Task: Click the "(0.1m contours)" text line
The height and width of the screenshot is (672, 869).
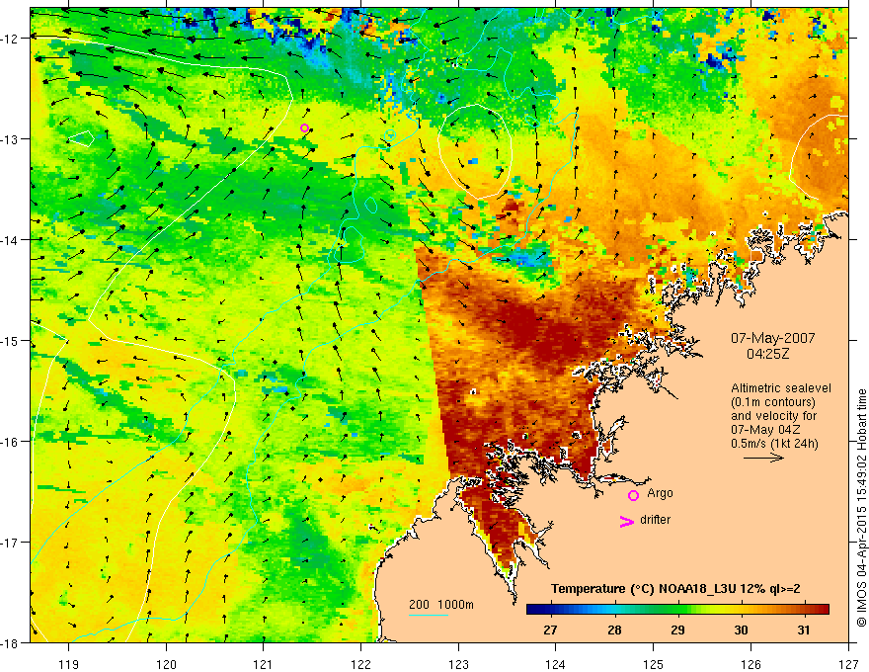Action: click(x=773, y=402)
